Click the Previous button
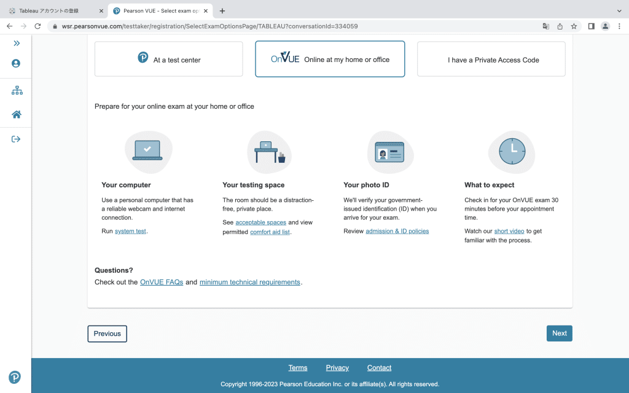This screenshot has width=629, height=393. [x=107, y=333]
